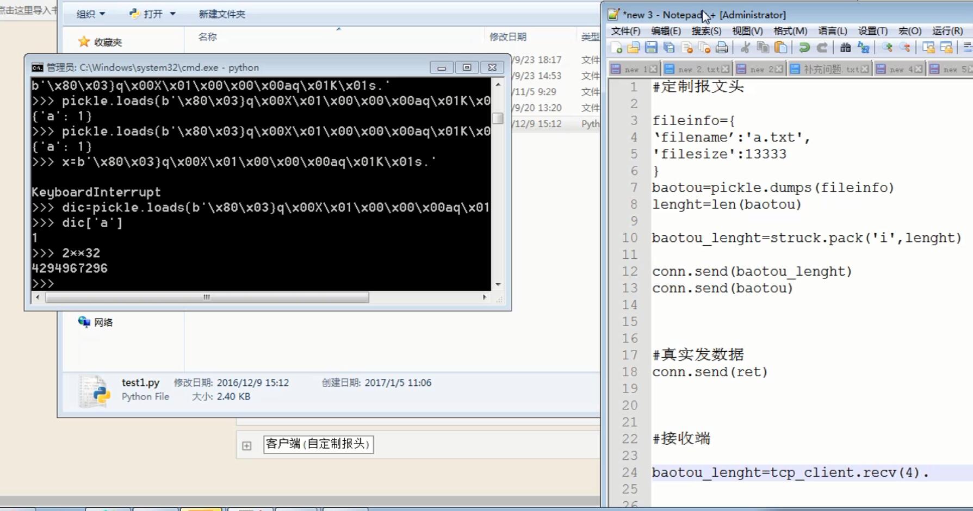Image resolution: width=973 pixels, height=511 pixels.
Task: Click 'baotou=pickle.dumps(fileinfo)' on line 7
Action: pyautogui.click(x=773, y=188)
